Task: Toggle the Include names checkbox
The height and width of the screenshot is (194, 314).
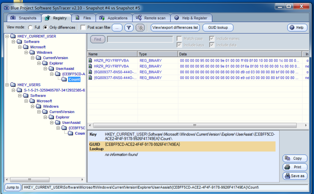Action: (x=212, y=39)
